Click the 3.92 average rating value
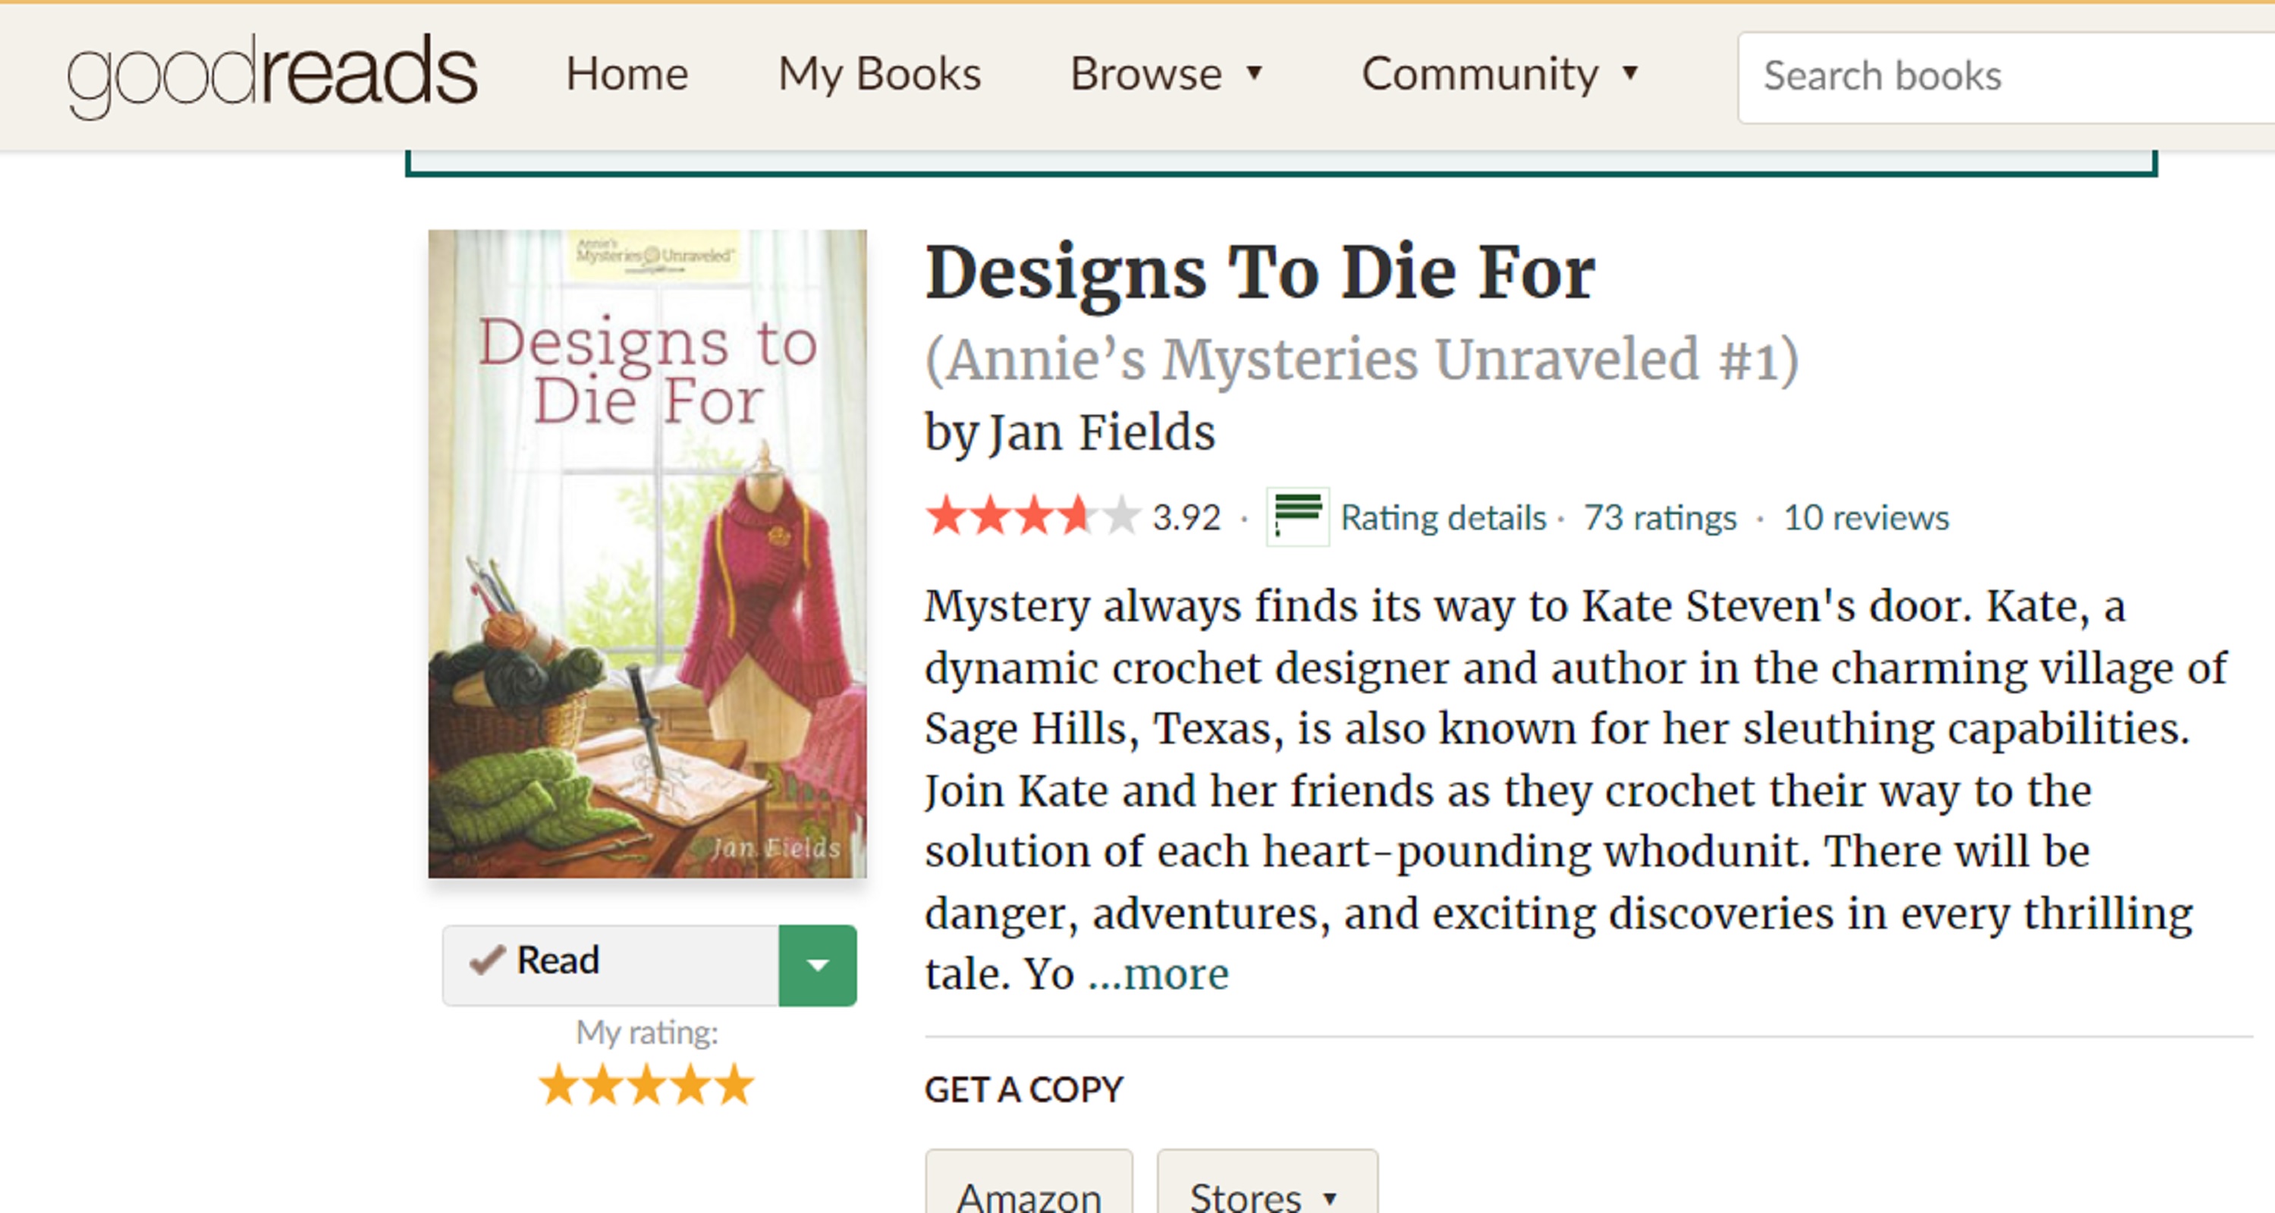 [1186, 517]
